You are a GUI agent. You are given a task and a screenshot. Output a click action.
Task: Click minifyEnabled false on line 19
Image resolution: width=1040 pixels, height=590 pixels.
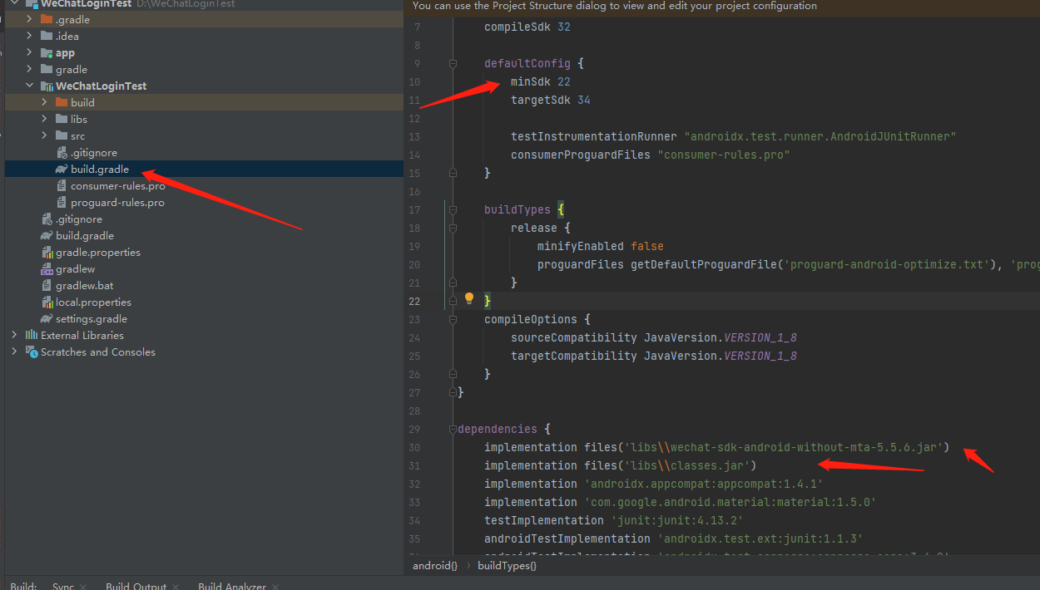pos(601,246)
